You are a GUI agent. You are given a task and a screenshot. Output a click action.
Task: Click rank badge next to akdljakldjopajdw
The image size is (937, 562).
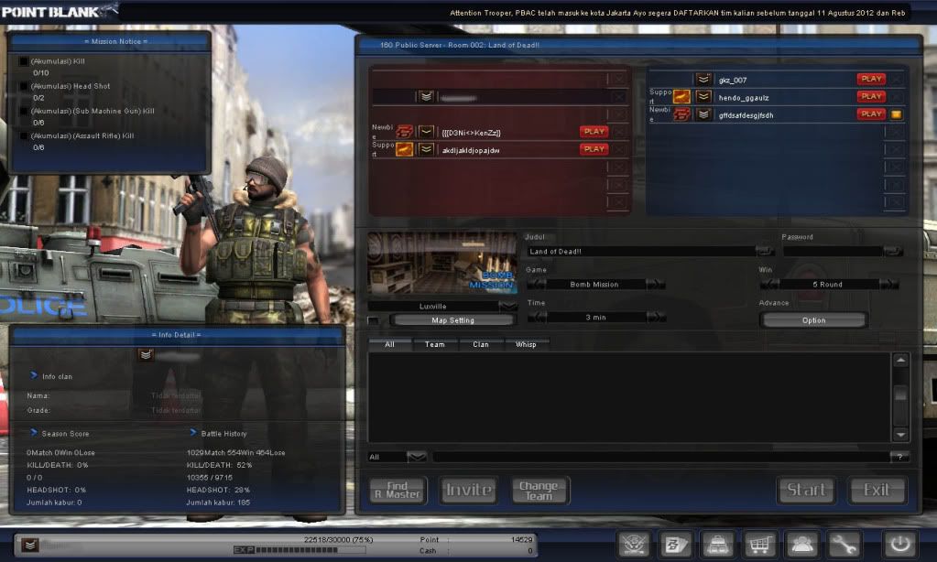point(426,149)
